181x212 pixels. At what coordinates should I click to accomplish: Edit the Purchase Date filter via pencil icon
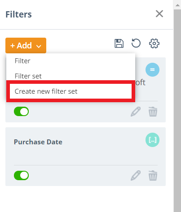(136, 175)
